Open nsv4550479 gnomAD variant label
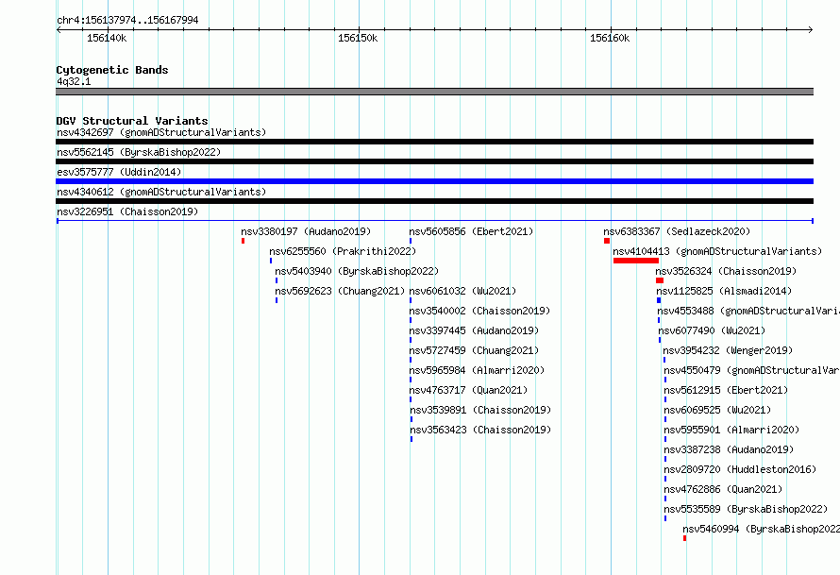Screen dimensions: 840x575 click(751, 370)
